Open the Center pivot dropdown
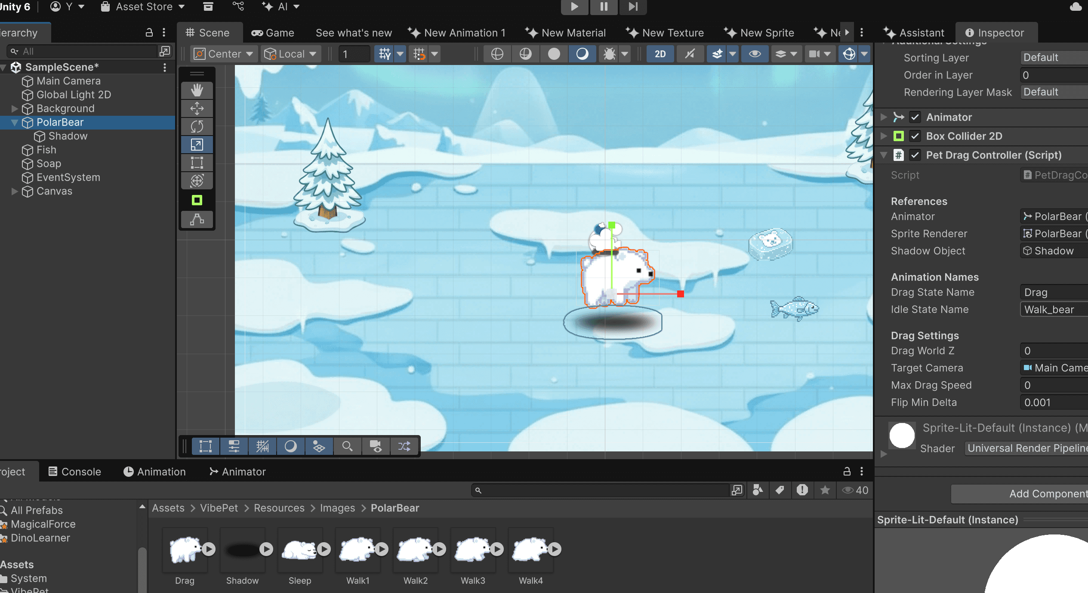The width and height of the screenshot is (1088, 593). pyautogui.click(x=223, y=54)
